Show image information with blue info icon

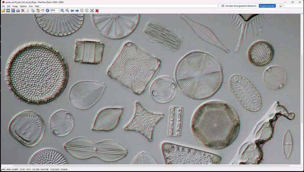(x=48, y=11)
